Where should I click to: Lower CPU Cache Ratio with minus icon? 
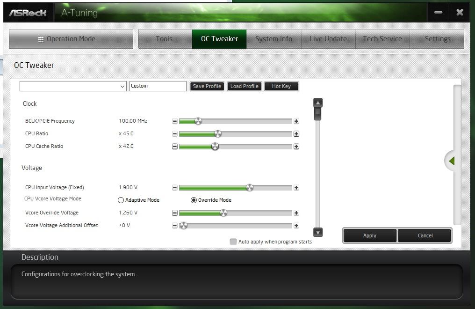click(x=175, y=147)
